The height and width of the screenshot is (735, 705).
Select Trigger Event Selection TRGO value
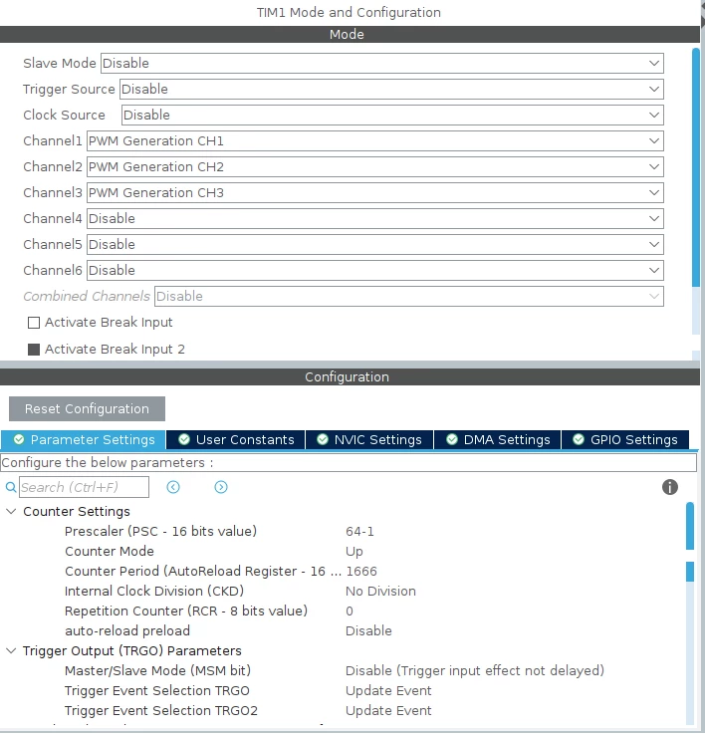click(x=388, y=691)
